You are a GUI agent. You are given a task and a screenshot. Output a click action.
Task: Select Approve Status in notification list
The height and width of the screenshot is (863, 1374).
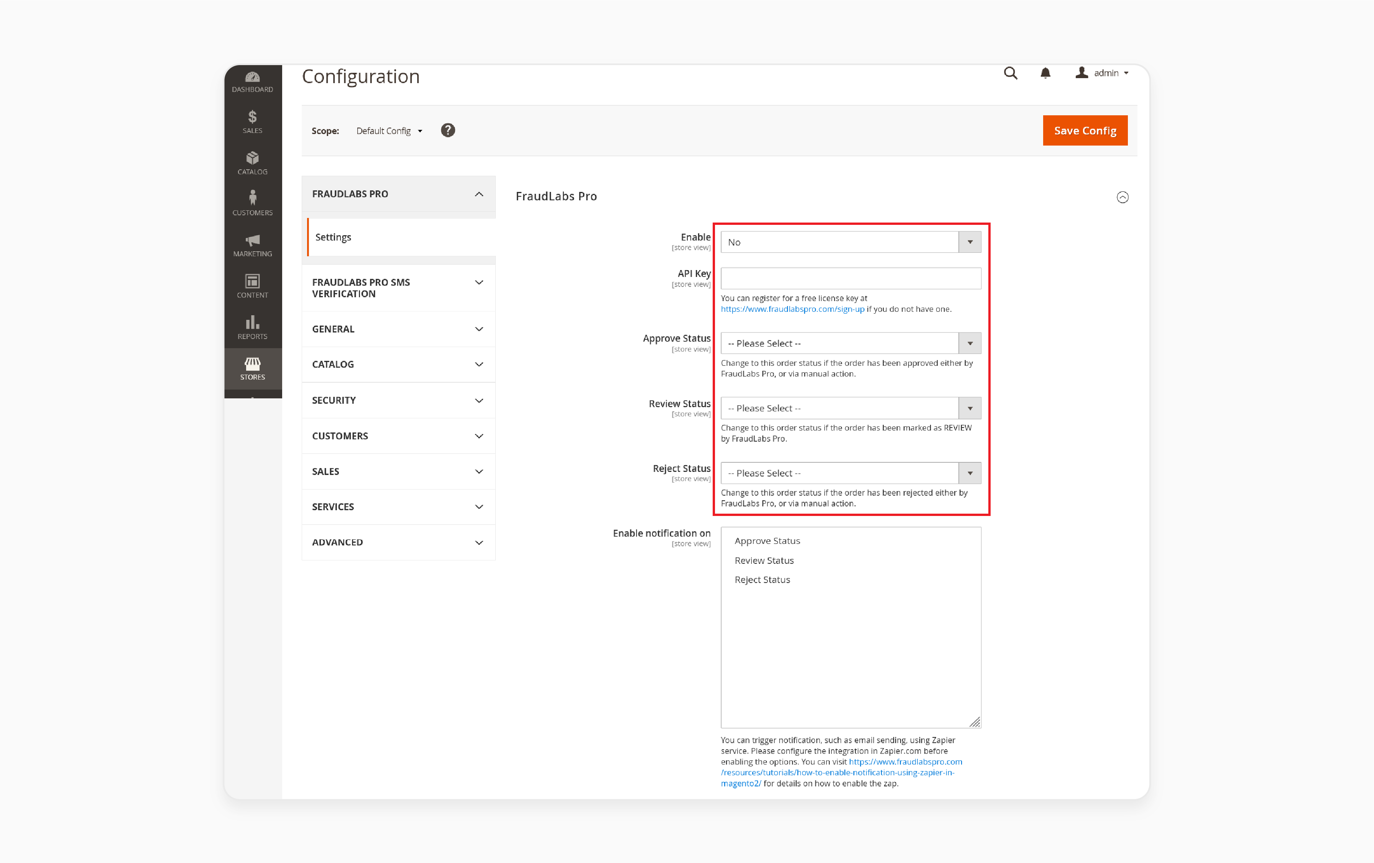point(767,541)
